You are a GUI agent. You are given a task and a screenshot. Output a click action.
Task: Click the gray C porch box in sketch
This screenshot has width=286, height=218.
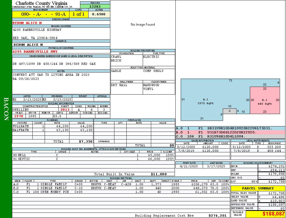[230, 111]
